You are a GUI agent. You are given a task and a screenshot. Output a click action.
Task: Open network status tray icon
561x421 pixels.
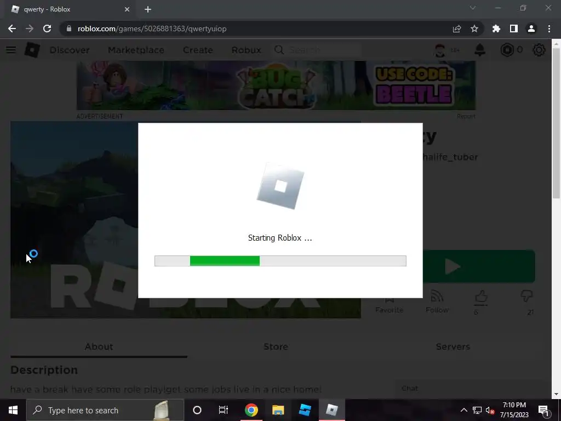point(477,410)
